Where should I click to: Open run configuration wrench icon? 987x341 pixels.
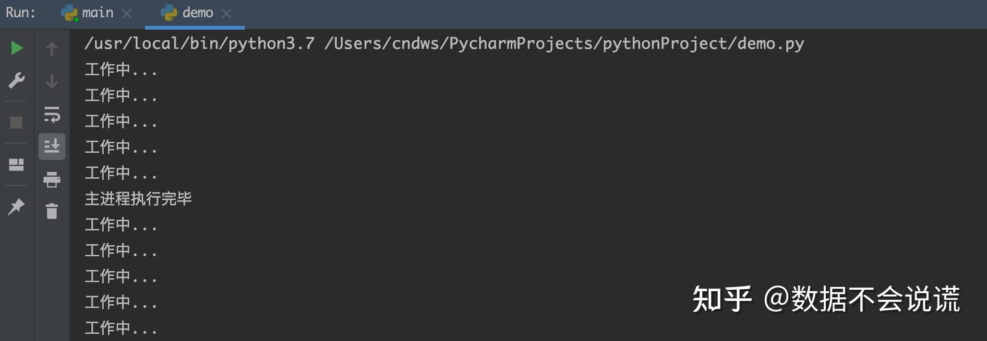click(17, 80)
